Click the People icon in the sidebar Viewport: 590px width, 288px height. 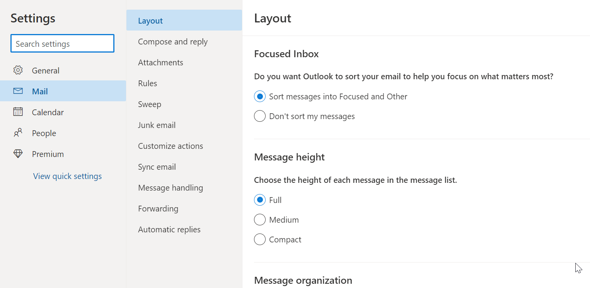click(18, 133)
